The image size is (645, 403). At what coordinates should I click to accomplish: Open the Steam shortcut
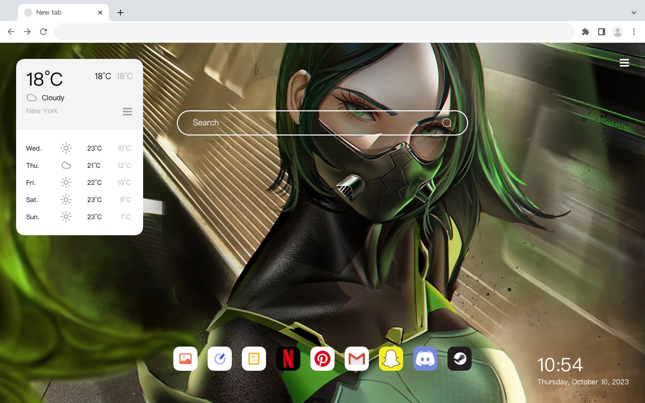pos(460,359)
